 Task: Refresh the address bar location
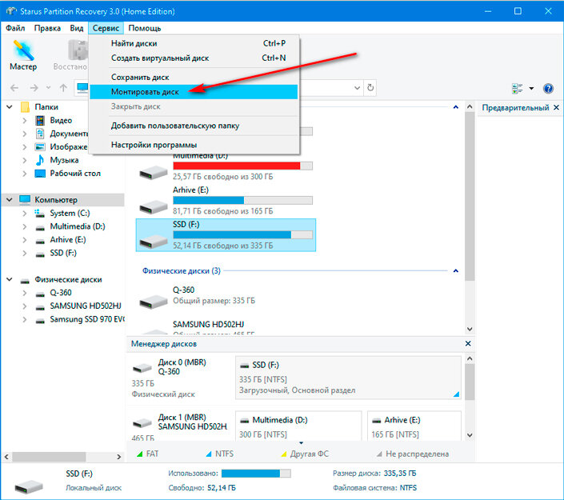370,88
